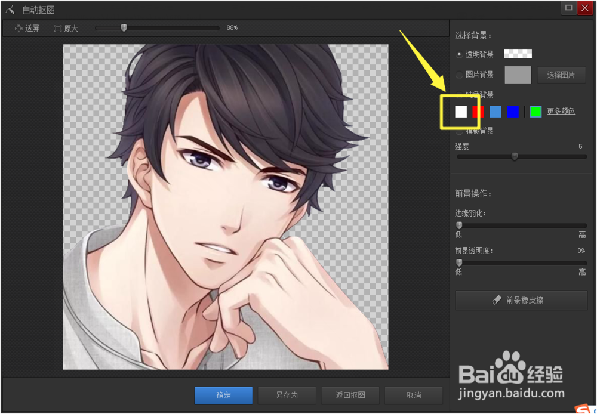This screenshot has height=414, width=597.
Task: Click the cutout portrait preview image
Action: (226, 207)
